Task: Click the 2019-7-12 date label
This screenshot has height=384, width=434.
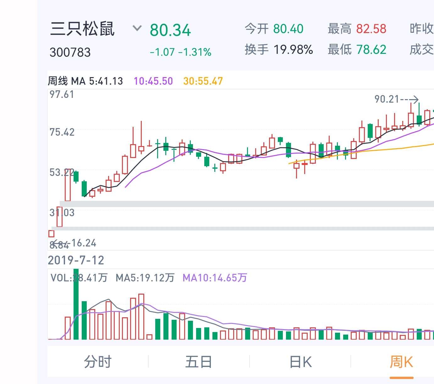Action: tap(76, 260)
